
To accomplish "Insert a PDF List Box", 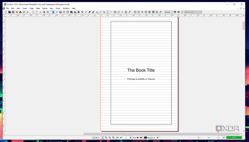I will 153,12.
